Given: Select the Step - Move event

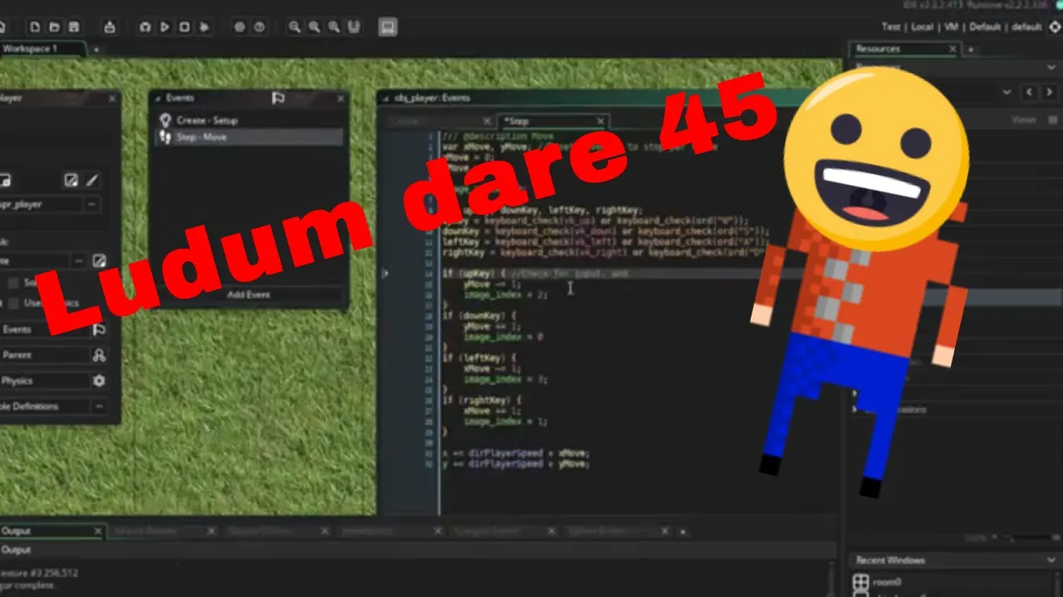Looking at the screenshot, I should tap(248, 137).
